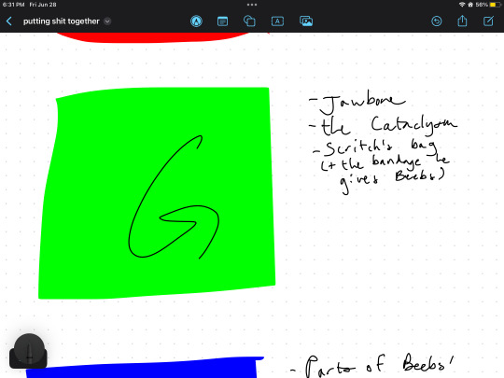Screen dimensions: 504x378
Task: Create a new board with compose icon
Action: point(488,21)
